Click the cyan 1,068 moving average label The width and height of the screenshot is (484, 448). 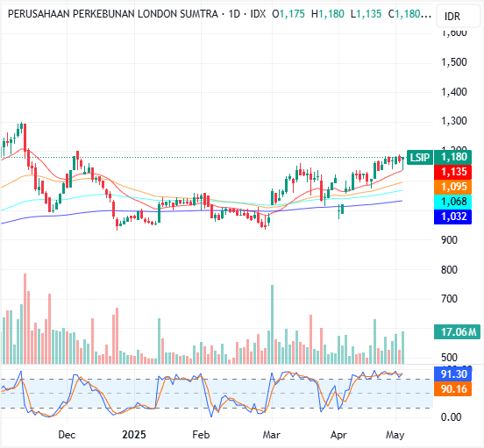click(452, 202)
